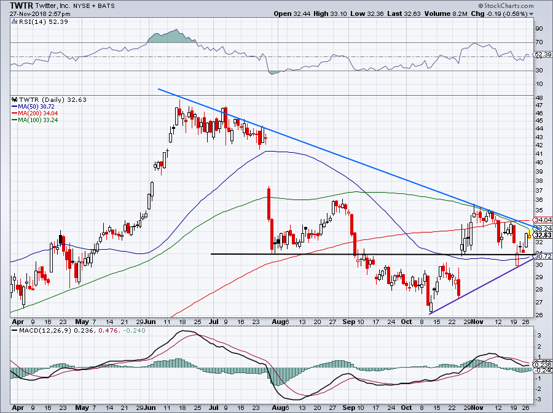Click the 30 oversold level on RSI axis
The image size is (553, 413).
click(x=539, y=71)
